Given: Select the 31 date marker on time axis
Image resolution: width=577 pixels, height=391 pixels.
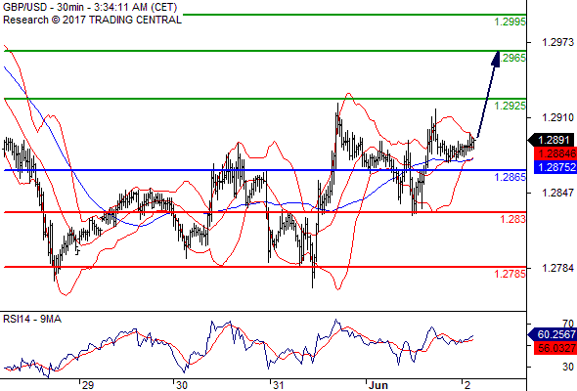Looking at the screenshot, I should [278, 385].
